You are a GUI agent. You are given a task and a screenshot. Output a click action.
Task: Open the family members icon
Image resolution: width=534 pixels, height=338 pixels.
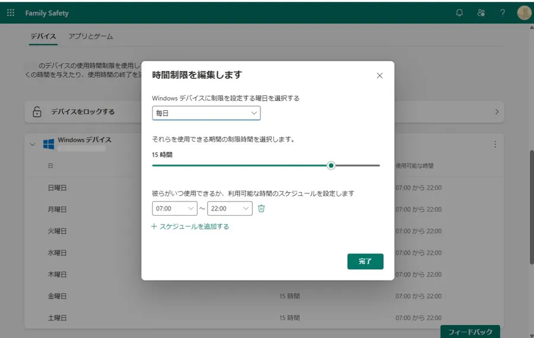click(x=481, y=12)
